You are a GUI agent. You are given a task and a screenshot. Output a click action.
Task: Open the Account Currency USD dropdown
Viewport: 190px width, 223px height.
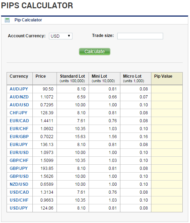tap(61, 36)
